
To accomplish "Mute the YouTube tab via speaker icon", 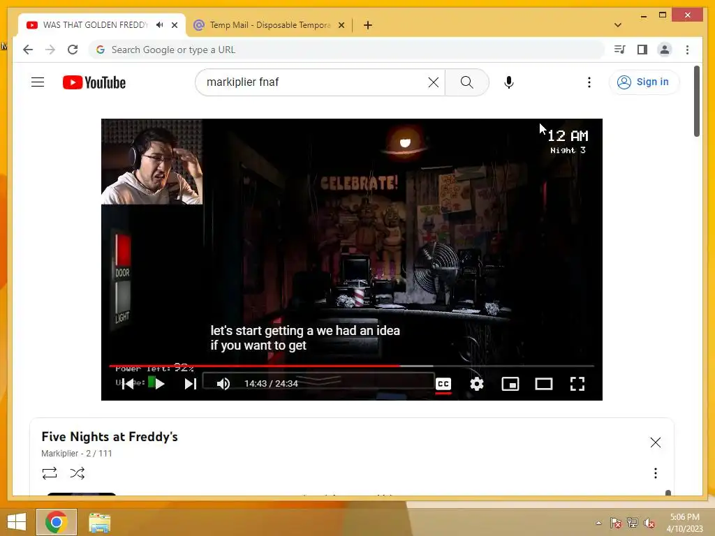I will tap(159, 25).
